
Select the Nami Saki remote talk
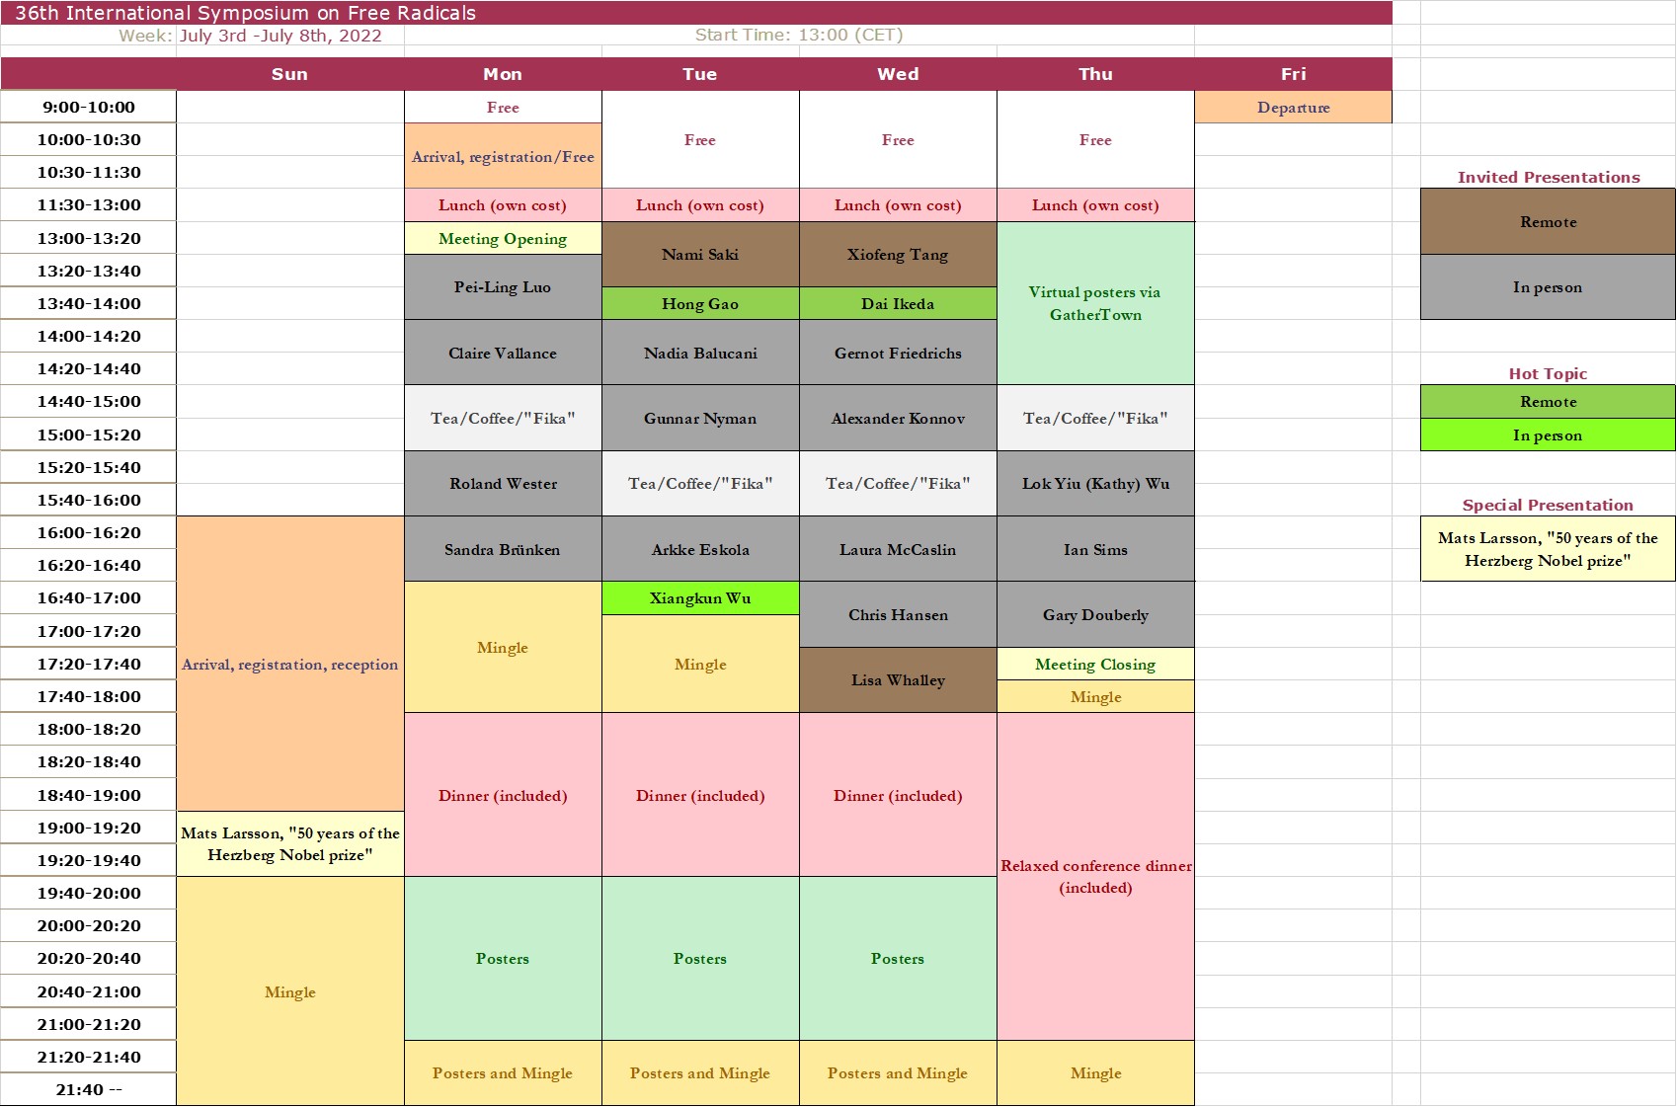(x=700, y=255)
